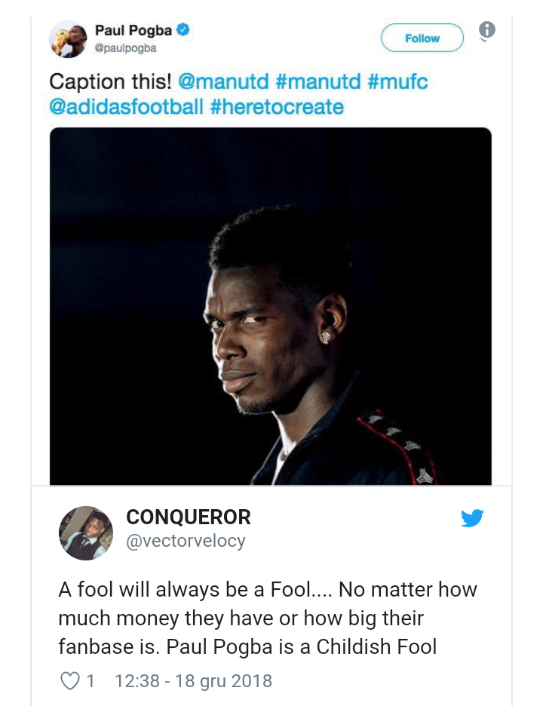Open the CONQUEROR display name
Image resolution: width=543 pixels, height=706 pixels.
(189, 517)
